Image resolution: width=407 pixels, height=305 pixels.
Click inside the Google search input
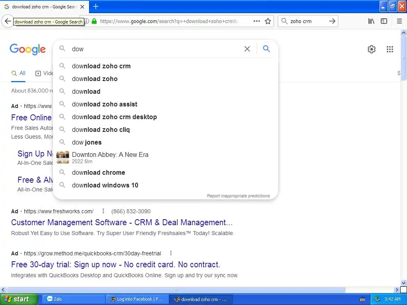point(156,49)
